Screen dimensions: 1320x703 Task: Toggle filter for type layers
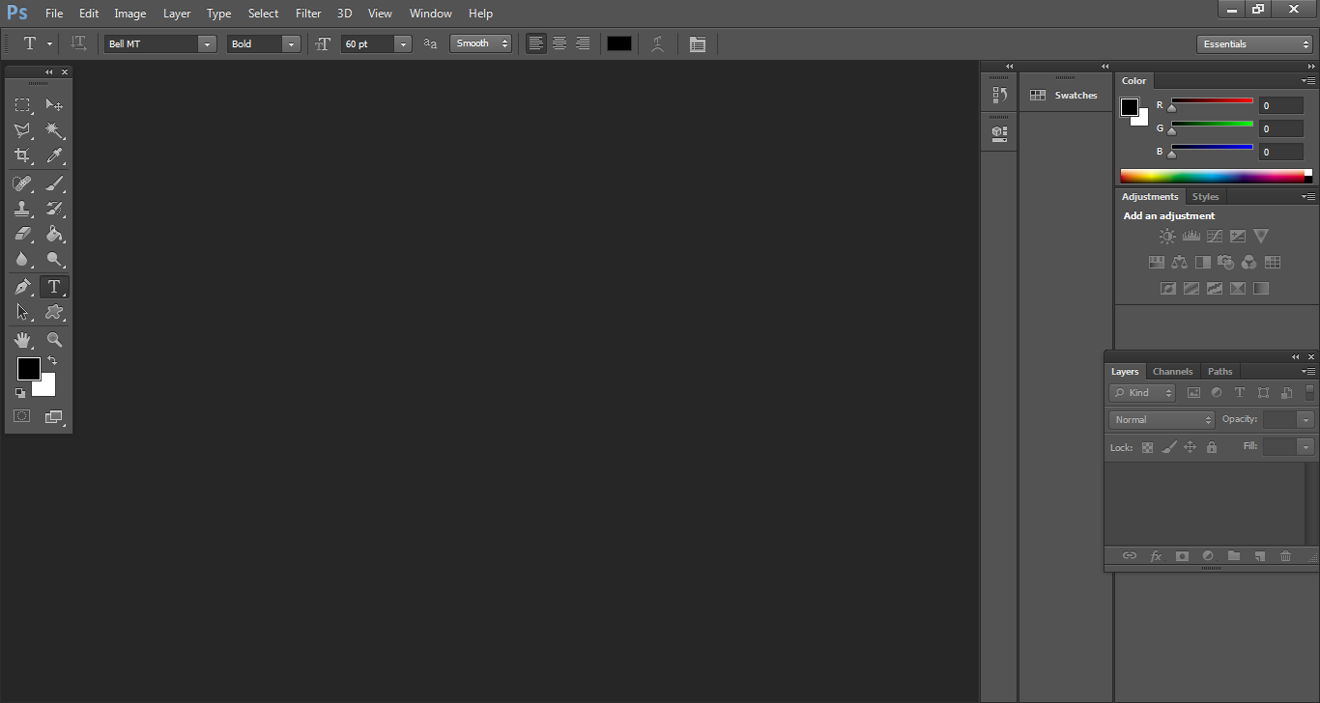pyautogui.click(x=1240, y=393)
